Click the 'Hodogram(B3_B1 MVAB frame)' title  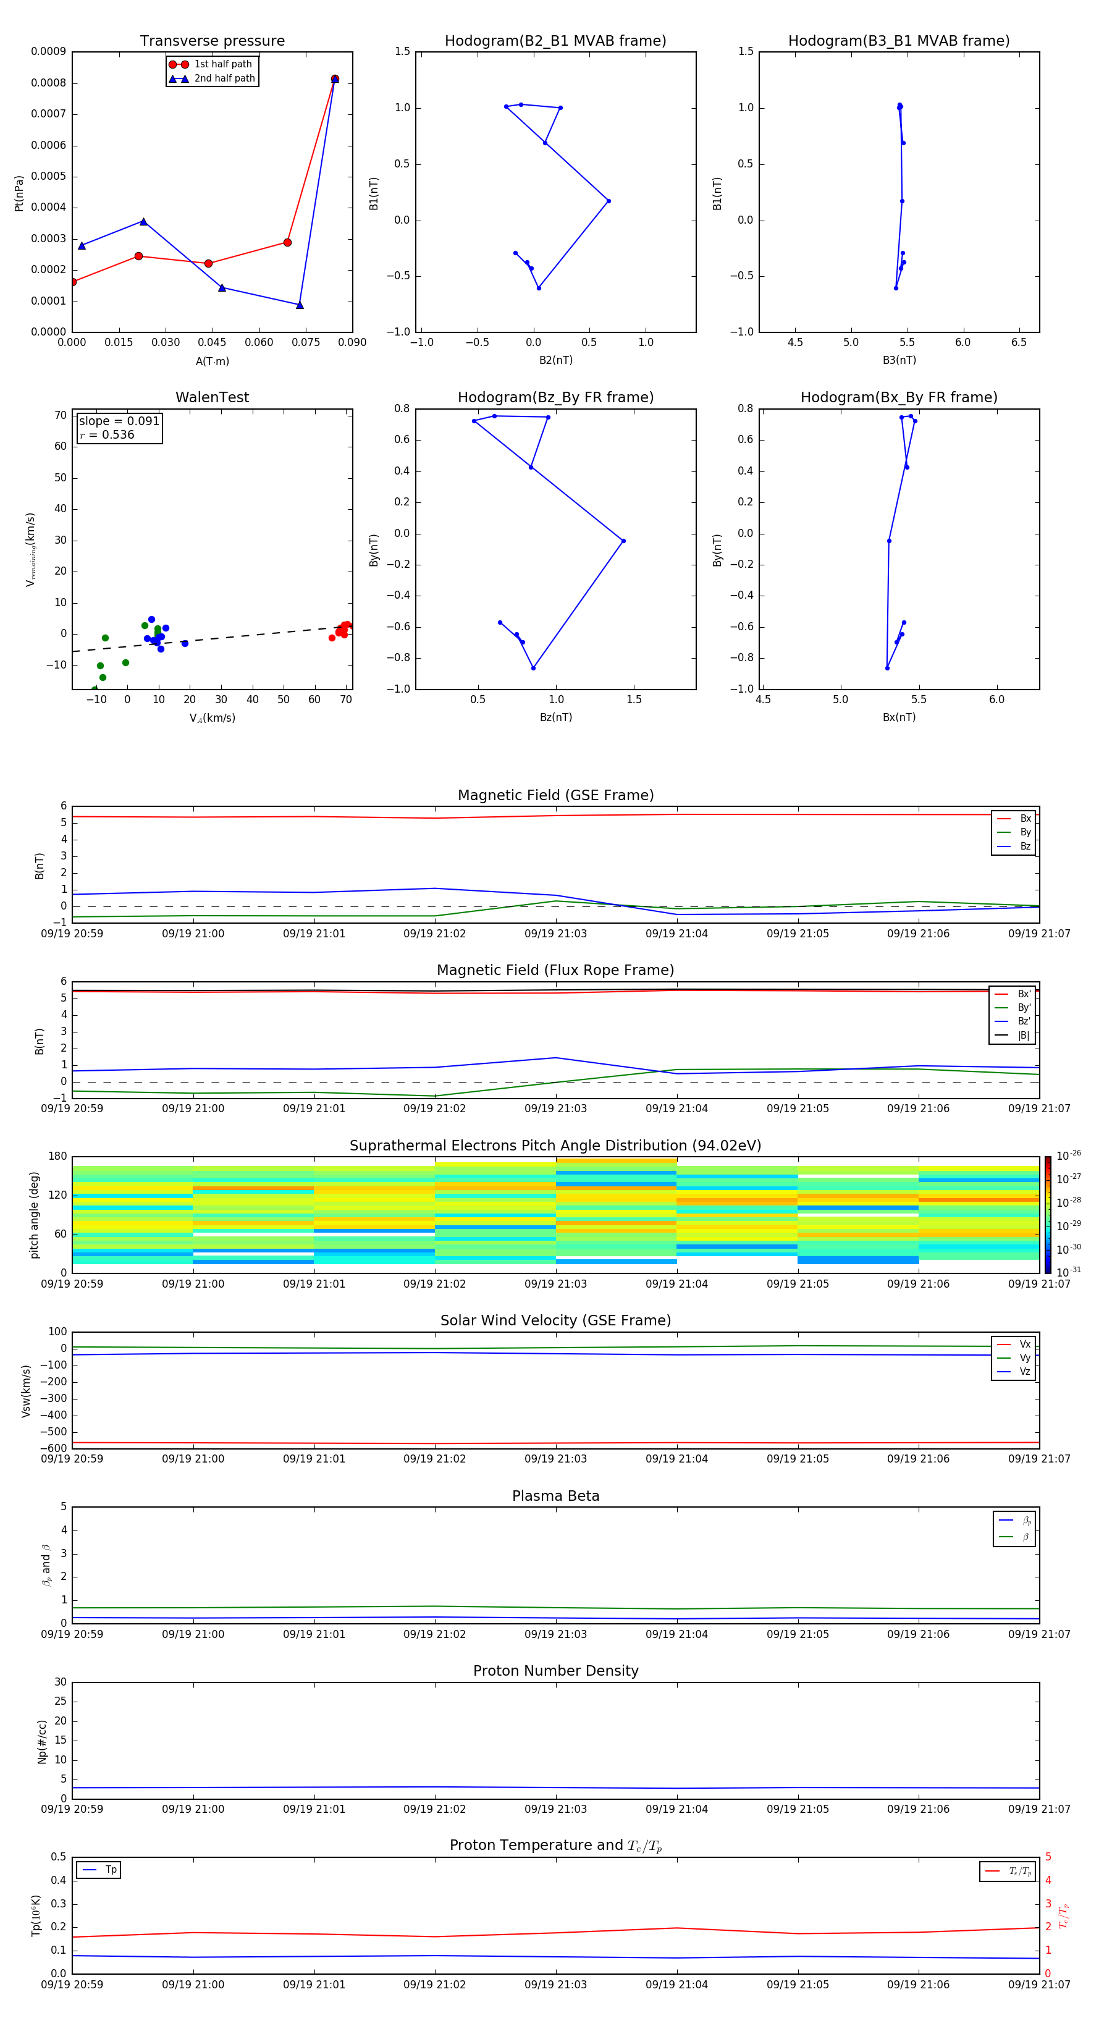click(x=899, y=41)
